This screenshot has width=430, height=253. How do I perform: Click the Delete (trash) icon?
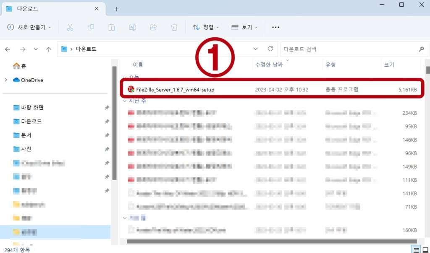click(174, 27)
